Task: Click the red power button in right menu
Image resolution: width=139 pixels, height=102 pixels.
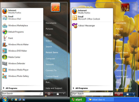Action: [x=119, y=94]
